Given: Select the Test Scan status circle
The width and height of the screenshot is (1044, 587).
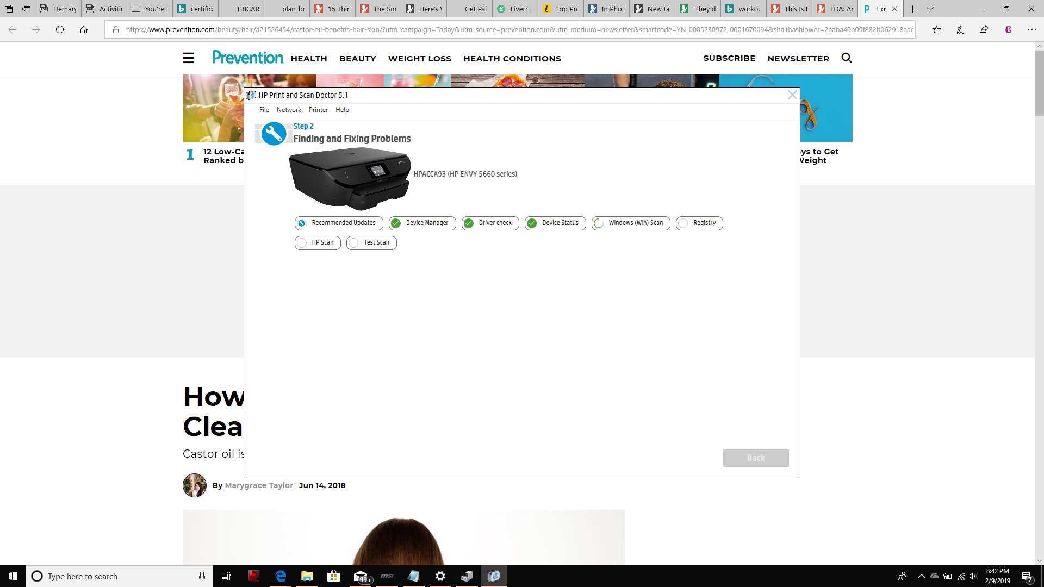Looking at the screenshot, I should pos(354,243).
